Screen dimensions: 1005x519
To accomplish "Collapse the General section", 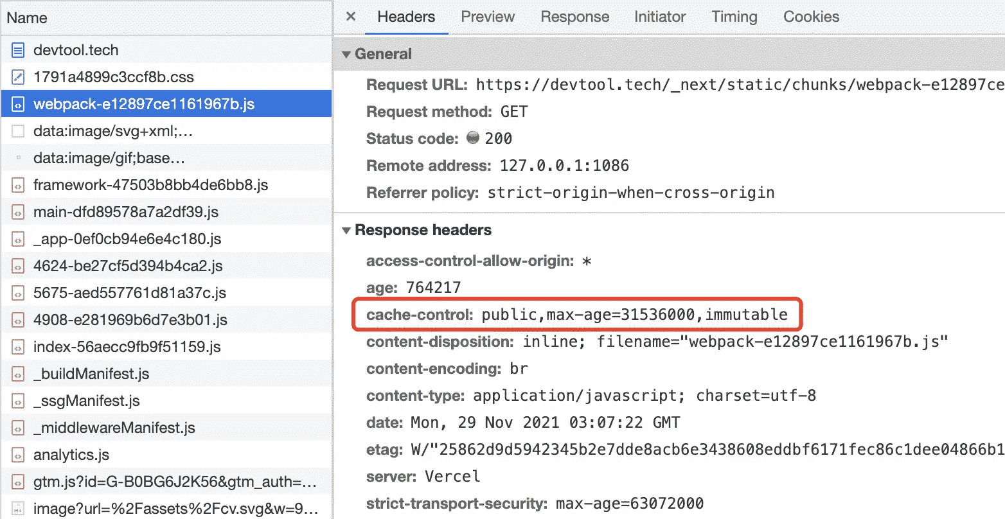I will 347,55.
